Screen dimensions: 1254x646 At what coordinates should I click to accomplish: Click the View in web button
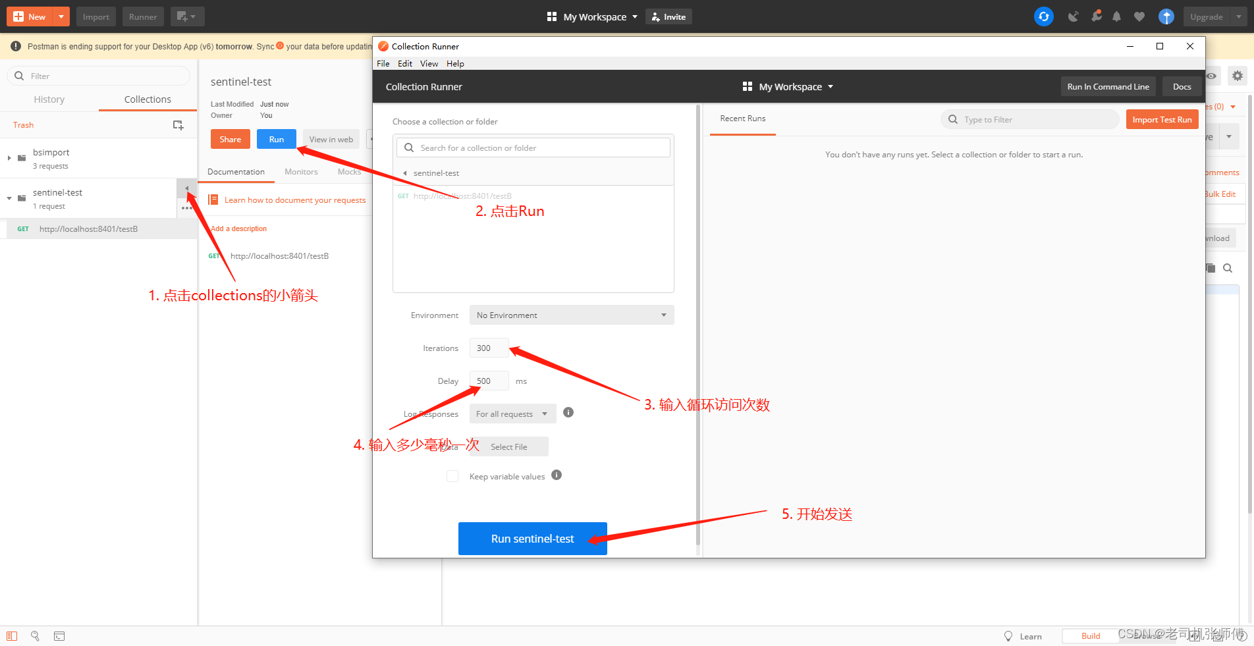coord(331,139)
